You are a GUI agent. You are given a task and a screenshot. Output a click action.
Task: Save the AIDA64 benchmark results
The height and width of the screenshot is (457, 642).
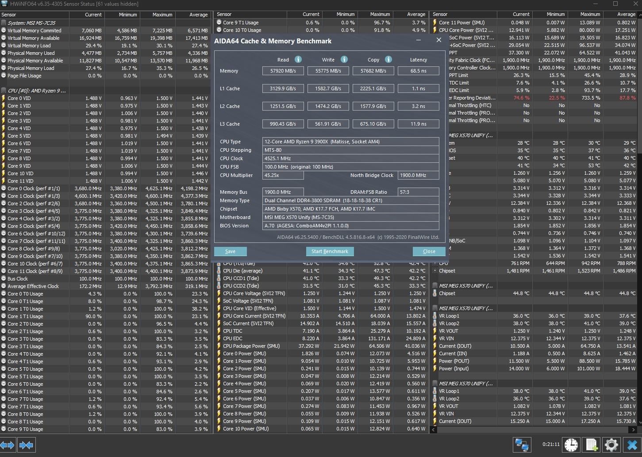tap(231, 251)
